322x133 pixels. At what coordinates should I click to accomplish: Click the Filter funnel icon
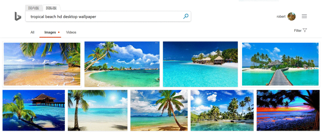[x=305, y=30]
